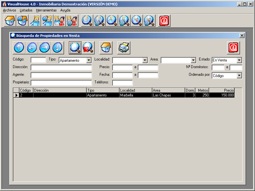Open the single blond man icon in the main toolbar
Screen dimensions: 255x191
(x=35, y=21)
